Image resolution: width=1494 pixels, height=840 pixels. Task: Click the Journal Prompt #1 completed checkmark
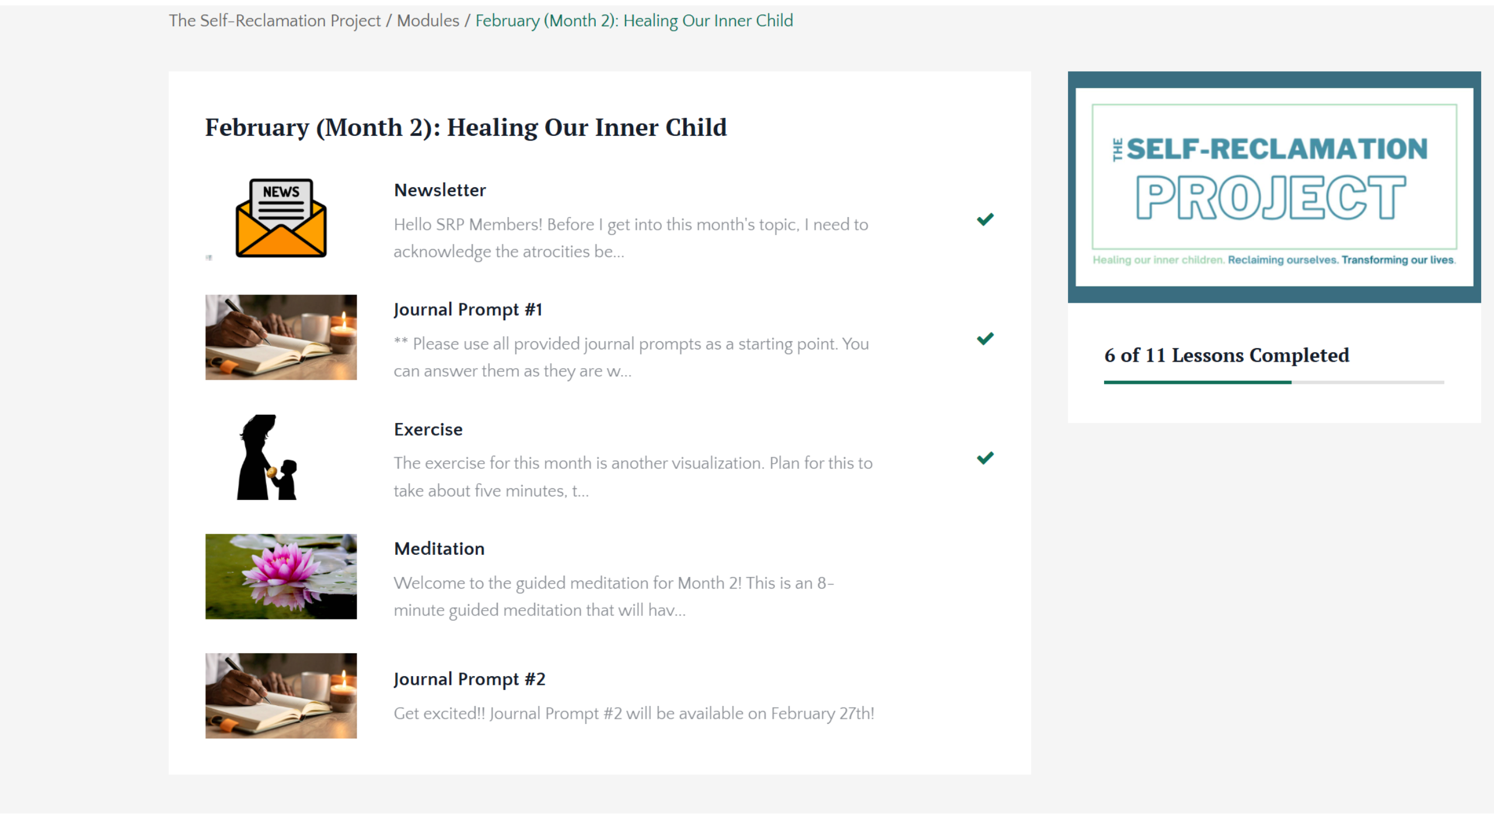pyautogui.click(x=985, y=339)
